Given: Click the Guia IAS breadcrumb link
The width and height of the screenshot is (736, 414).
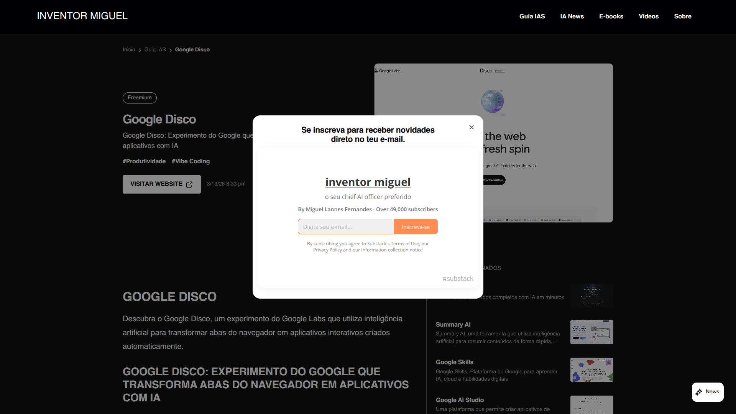Looking at the screenshot, I should click(x=155, y=49).
